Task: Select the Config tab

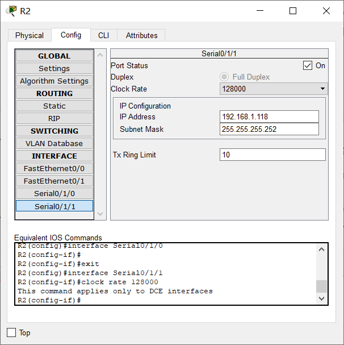Action: [x=71, y=35]
